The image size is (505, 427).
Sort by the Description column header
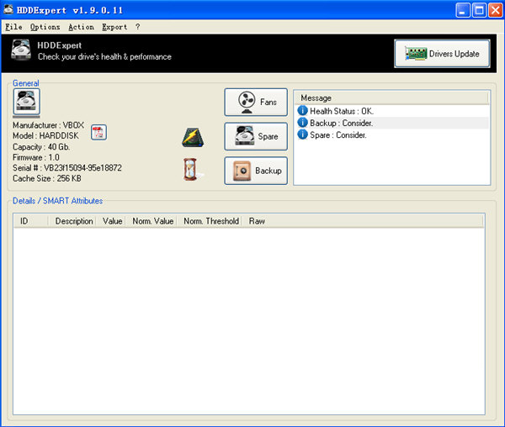point(72,221)
